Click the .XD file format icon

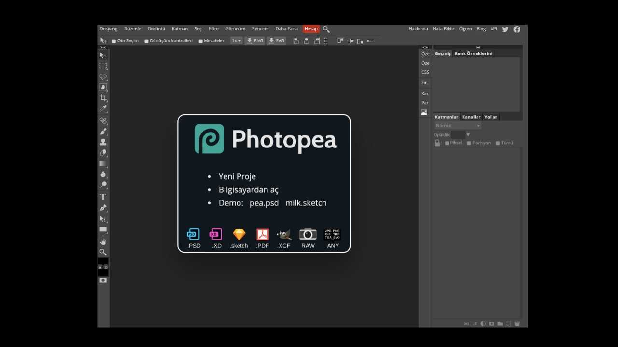pyautogui.click(x=216, y=235)
